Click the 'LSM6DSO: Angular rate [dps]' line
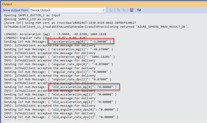The height and width of the screenshot is (123, 207). pyautogui.click(x=45, y=38)
